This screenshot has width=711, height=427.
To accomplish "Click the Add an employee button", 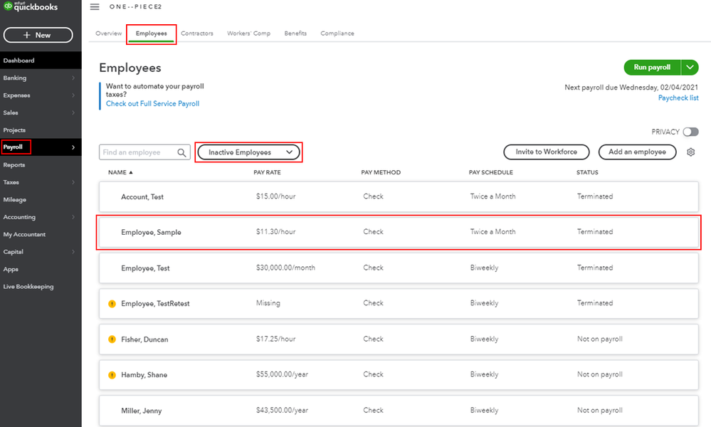I will click(637, 152).
